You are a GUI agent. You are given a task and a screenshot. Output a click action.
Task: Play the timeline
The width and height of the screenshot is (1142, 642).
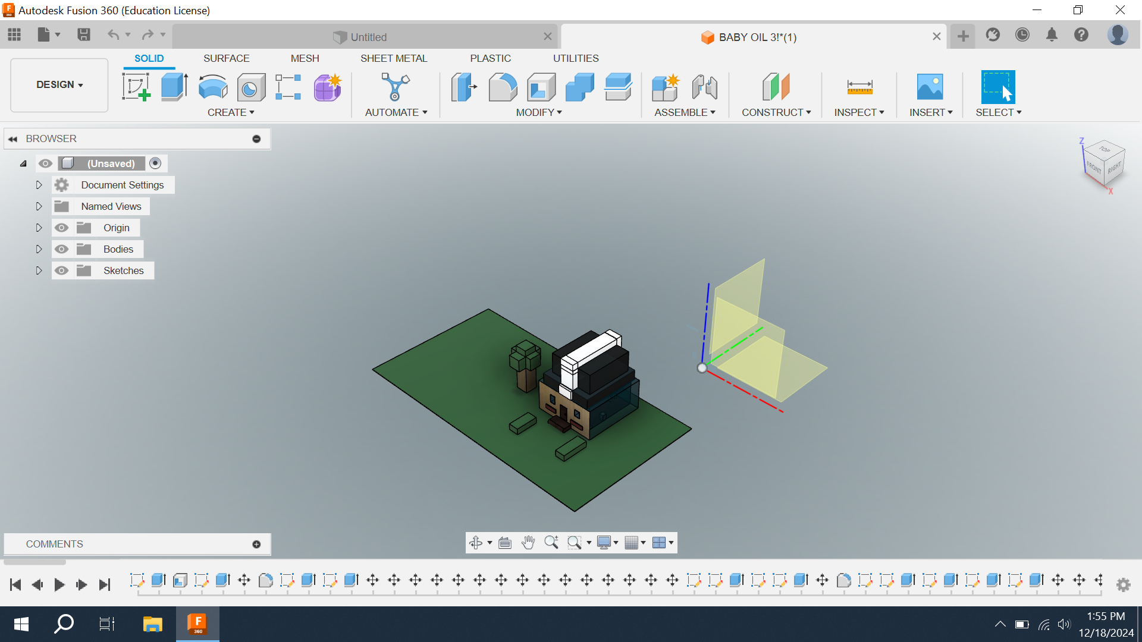point(59,585)
